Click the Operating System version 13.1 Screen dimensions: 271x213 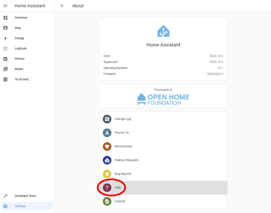pos(220,68)
